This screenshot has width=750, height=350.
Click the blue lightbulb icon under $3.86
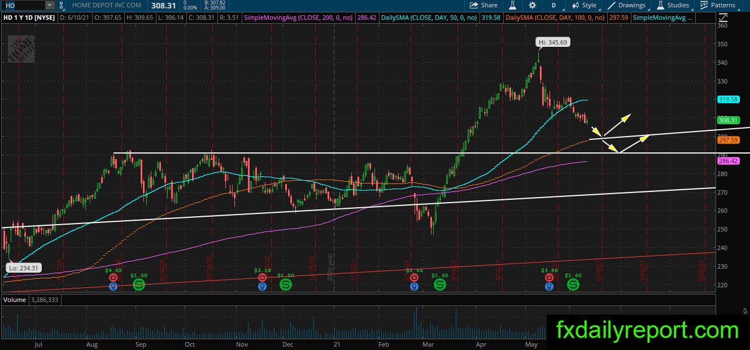pos(549,286)
